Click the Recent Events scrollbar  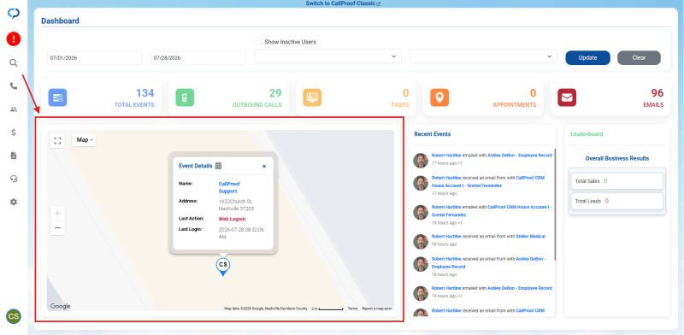click(555, 205)
